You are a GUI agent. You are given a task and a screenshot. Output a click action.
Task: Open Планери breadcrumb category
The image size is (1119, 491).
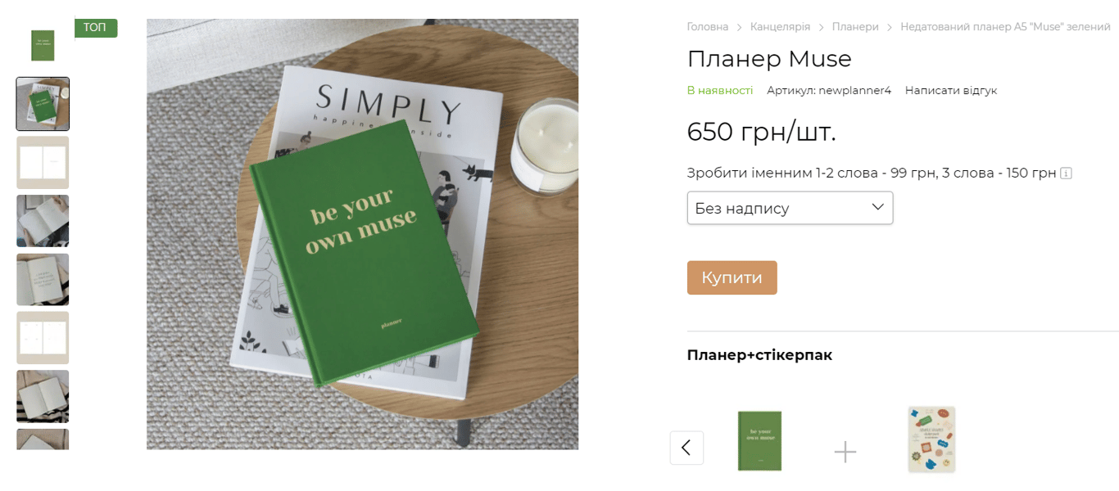click(855, 27)
